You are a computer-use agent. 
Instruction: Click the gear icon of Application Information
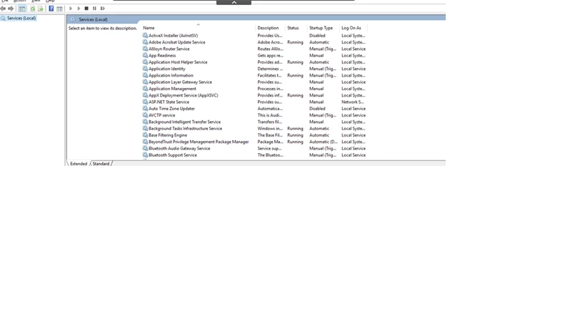tap(145, 75)
